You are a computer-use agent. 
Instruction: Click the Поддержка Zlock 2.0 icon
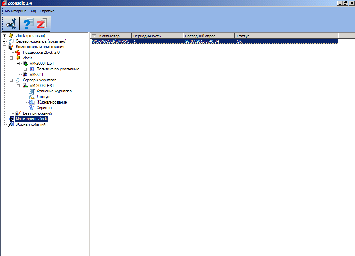tap(18, 52)
